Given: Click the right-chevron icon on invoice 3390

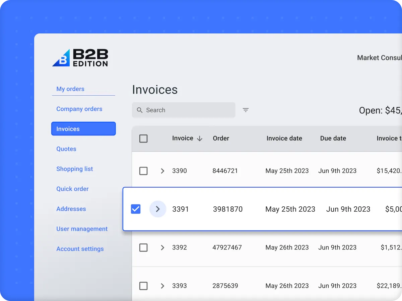Looking at the screenshot, I should point(162,171).
